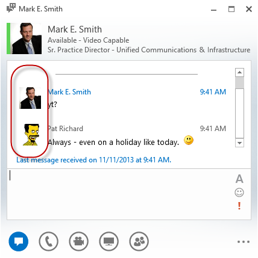Start a phone call with Mark
Viewport: 258px width, 258px height.
pos(48,241)
